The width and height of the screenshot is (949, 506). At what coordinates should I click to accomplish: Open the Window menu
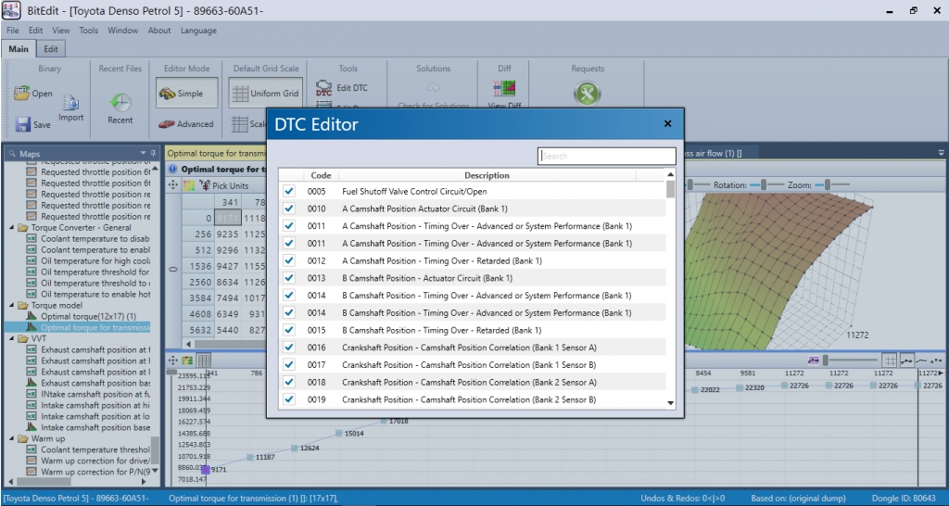(123, 31)
